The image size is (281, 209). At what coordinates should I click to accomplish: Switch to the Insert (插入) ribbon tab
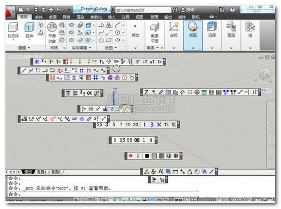point(112,17)
